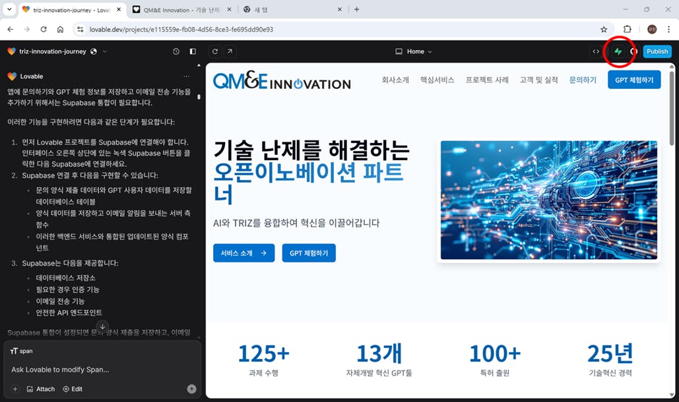Open version history clock icon
This screenshot has width=679, height=402.
coord(176,51)
